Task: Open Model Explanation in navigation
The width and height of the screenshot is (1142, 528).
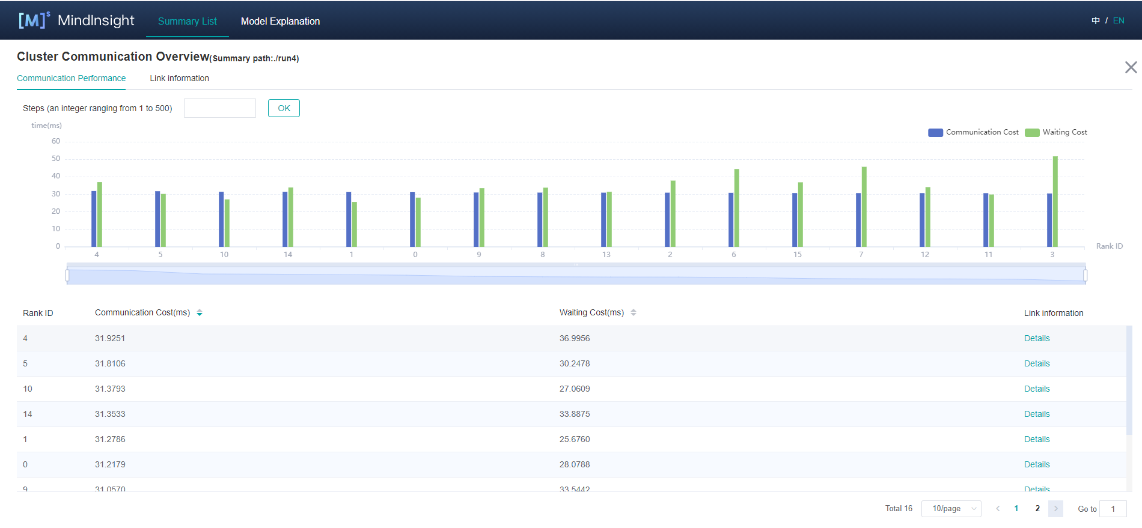Action: tap(280, 21)
